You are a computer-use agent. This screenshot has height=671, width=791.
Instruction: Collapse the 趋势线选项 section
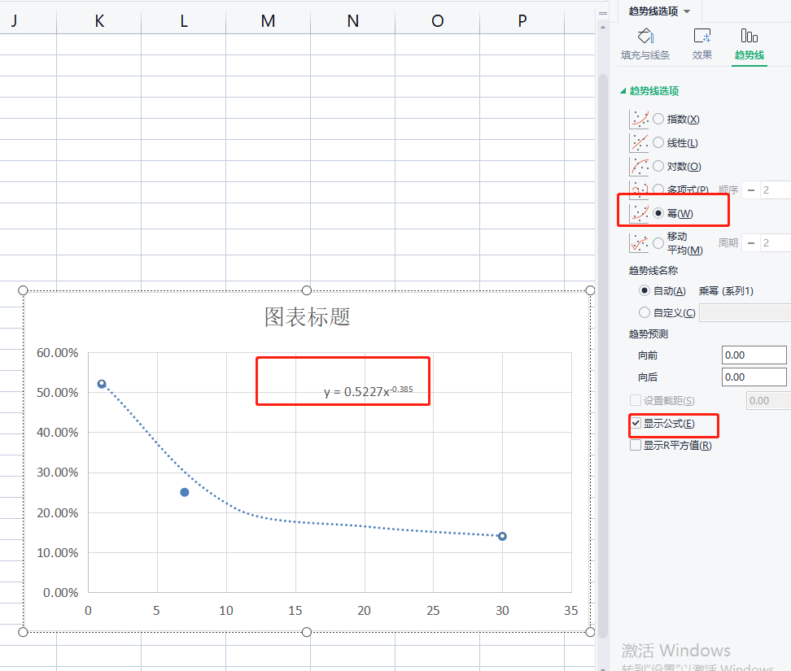[x=623, y=91]
